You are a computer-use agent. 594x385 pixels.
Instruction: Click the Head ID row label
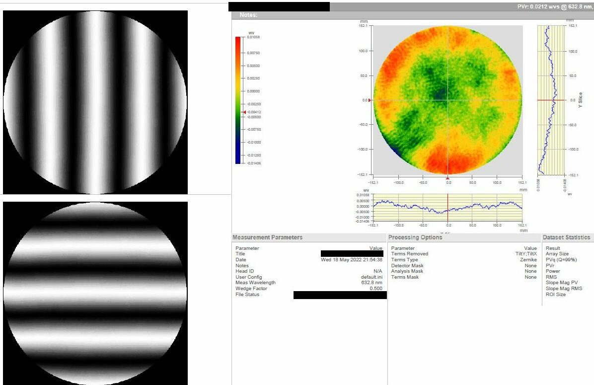click(244, 271)
